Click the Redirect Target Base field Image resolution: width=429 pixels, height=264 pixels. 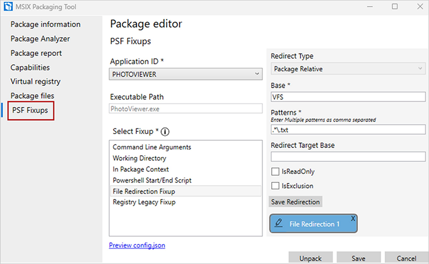[347, 157]
